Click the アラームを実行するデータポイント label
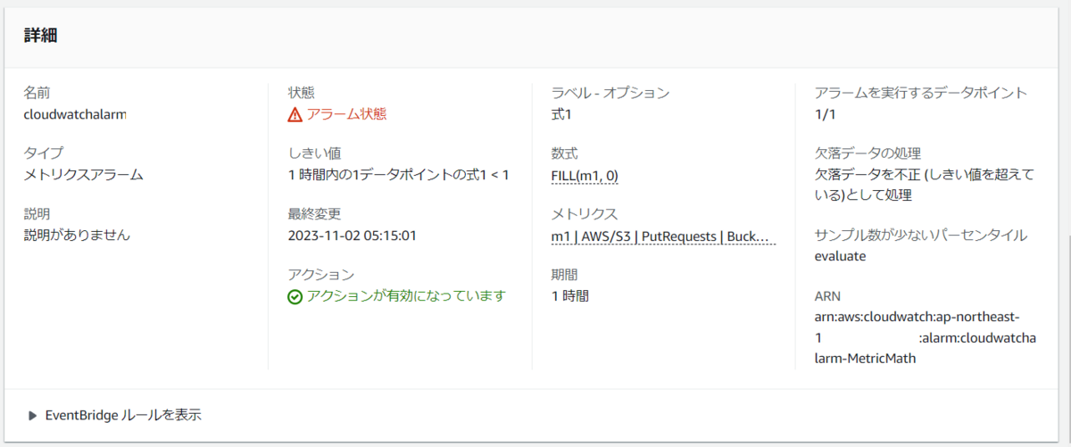 (921, 93)
